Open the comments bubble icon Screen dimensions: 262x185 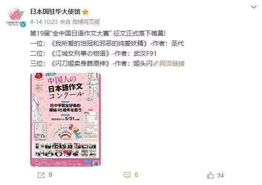127,175
